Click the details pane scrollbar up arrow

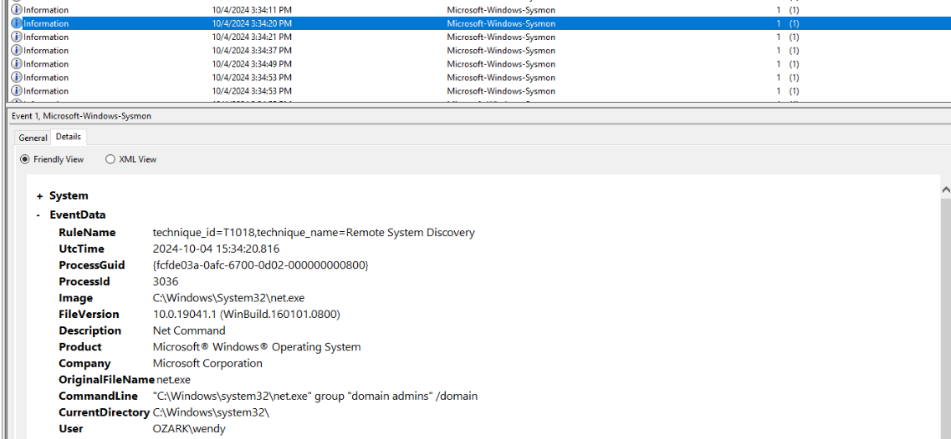tap(945, 191)
